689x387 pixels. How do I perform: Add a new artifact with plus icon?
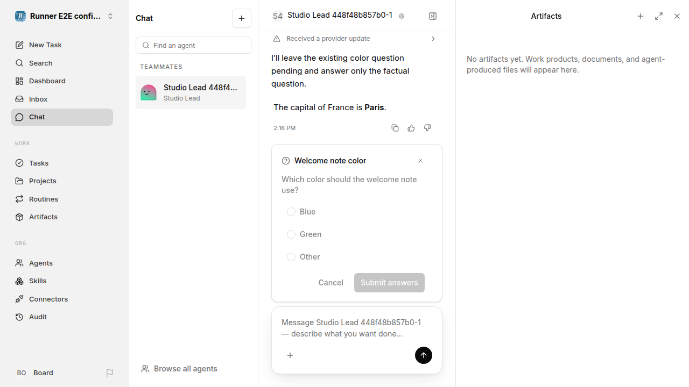(x=641, y=16)
